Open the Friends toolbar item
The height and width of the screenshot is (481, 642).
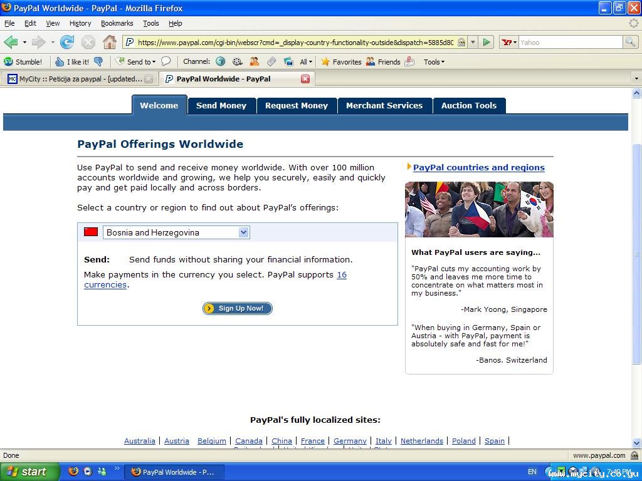pyautogui.click(x=383, y=61)
